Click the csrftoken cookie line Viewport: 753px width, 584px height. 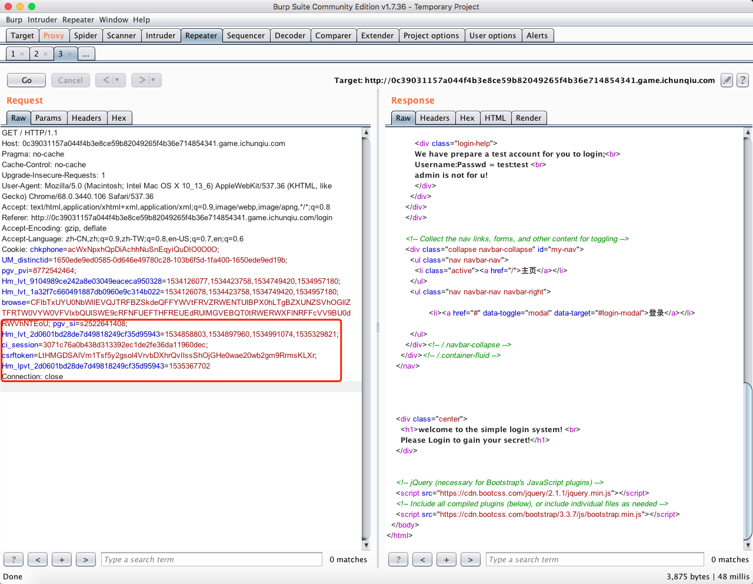tap(159, 355)
